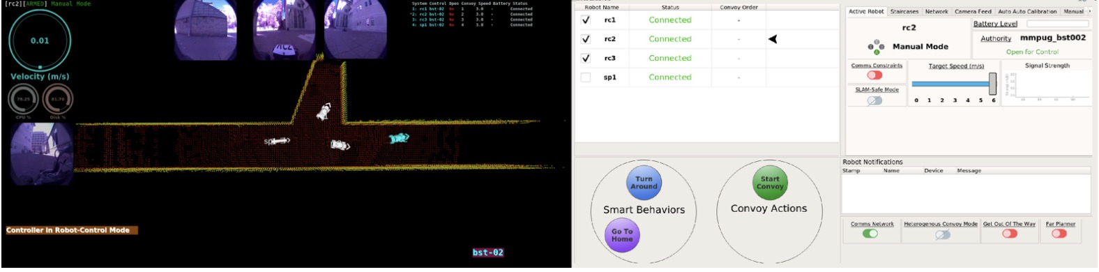Open the Camera Feed tab
The image size is (1099, 272).
tap(973, 11)
